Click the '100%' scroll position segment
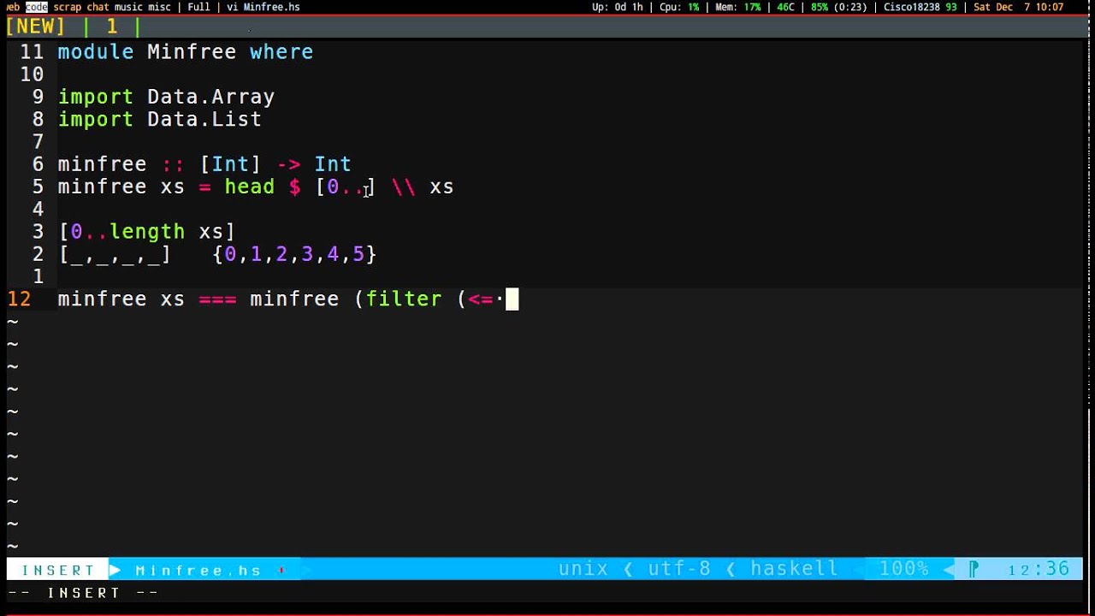1095x616 pixels. (x=904, y=569)
